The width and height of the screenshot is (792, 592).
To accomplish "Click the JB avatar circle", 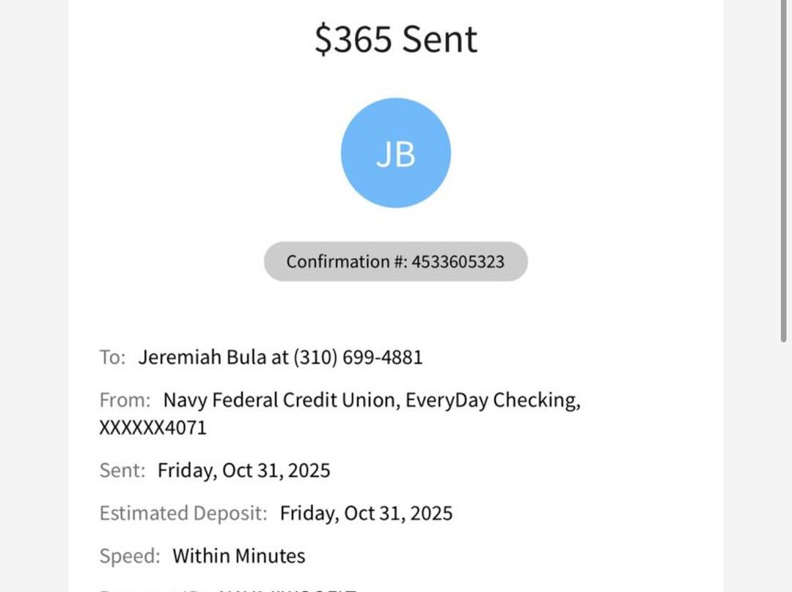I will pyautogui.click(x=396, y=153).
